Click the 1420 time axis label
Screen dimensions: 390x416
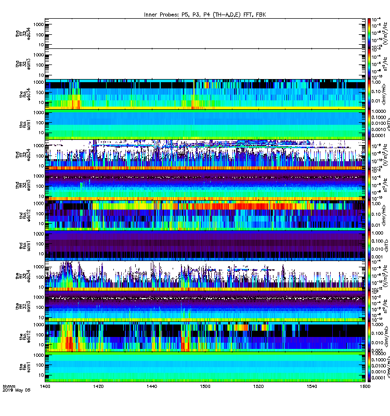(x=98, y=386)
